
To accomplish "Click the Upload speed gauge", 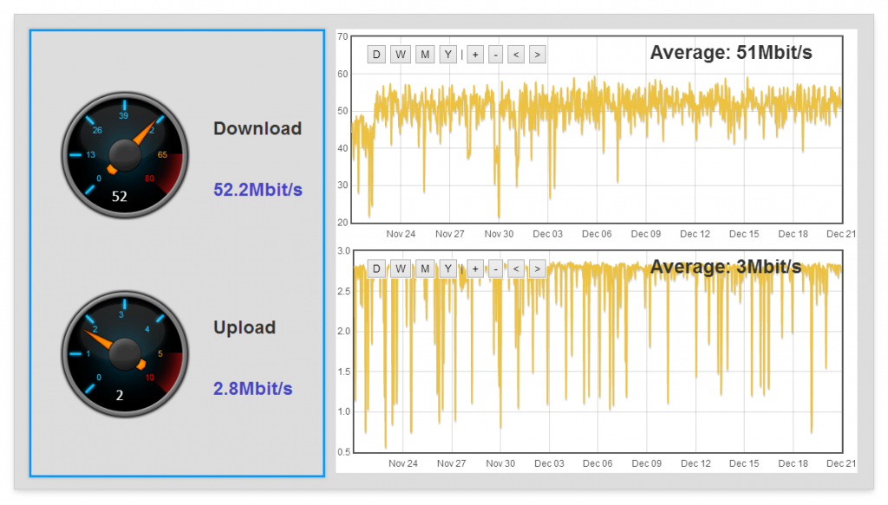I will (x=124, y=353).
